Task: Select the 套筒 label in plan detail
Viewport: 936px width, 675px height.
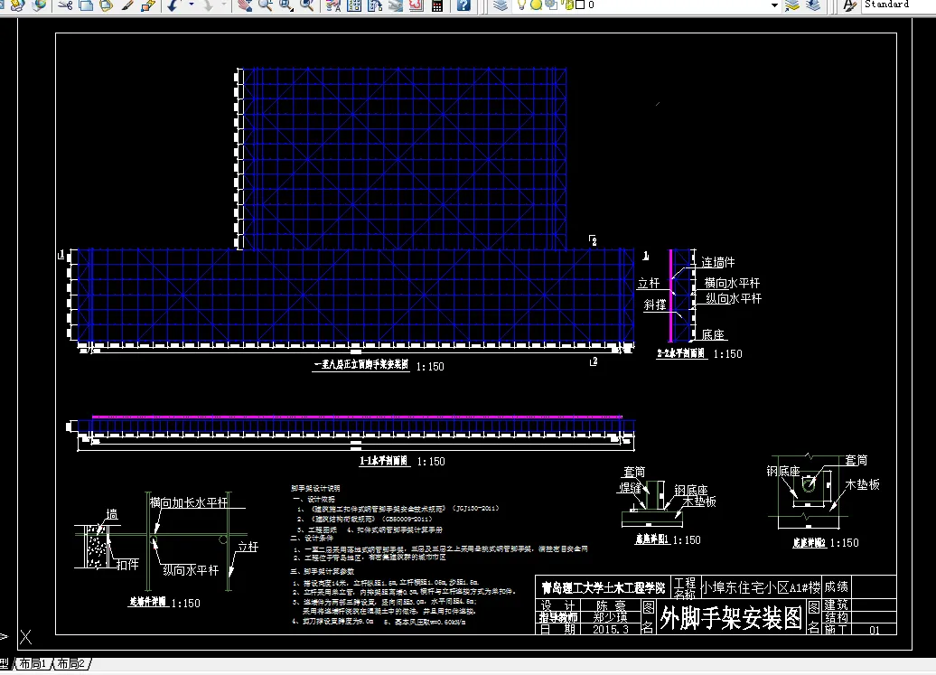Action: point(856,460)
